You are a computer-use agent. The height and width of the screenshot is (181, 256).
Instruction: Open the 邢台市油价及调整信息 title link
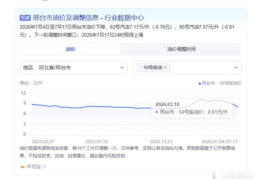[x=88, y=18]
